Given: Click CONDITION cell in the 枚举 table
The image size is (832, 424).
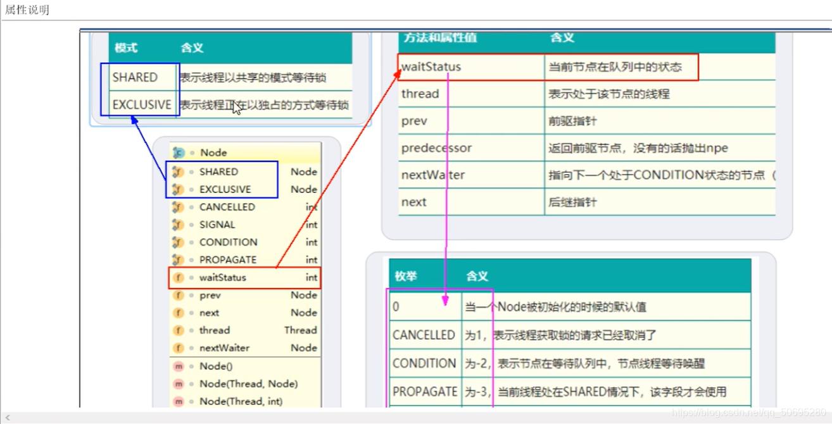Looking at the screenshot, I should tap(425, 363).
